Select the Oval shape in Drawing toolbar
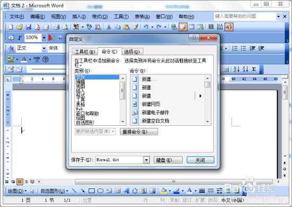This screenshot has height=207, width=292. click(100, 191)
